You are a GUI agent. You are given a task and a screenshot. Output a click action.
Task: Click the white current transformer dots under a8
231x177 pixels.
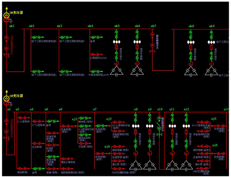click(x=136, y=126)
